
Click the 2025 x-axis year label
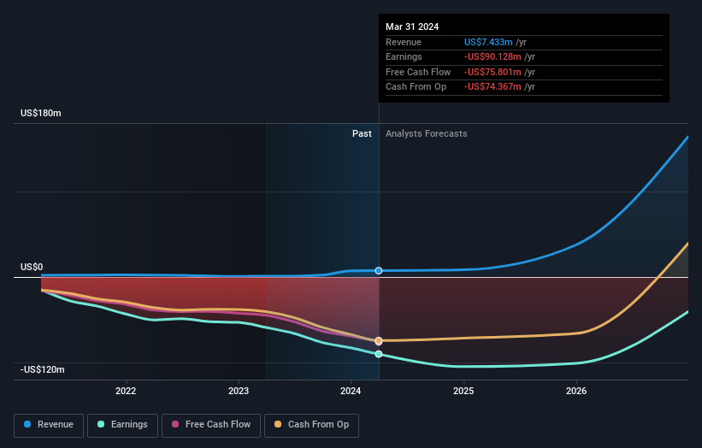tap(463, 391)
